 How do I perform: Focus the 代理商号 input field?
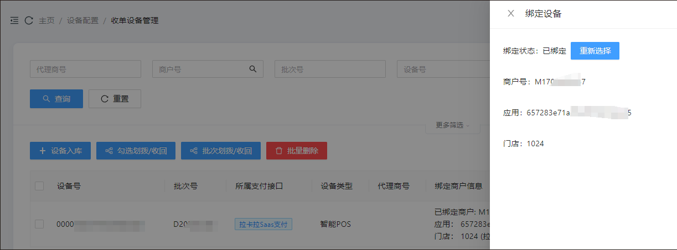point(85,69)
